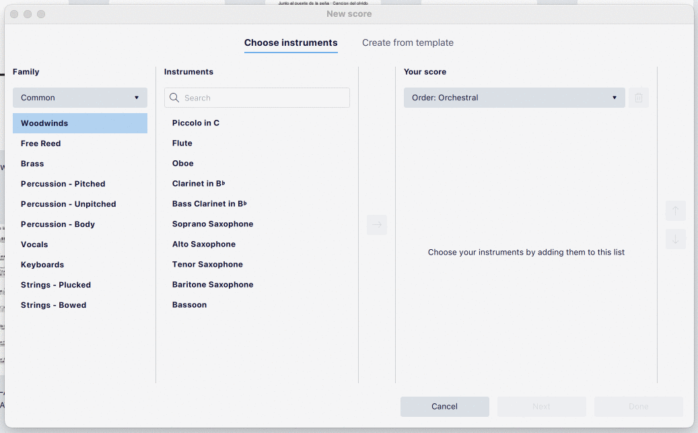Select the Flute instrument
This screenshot has height=433, width=698.
[x=182, y=143]
